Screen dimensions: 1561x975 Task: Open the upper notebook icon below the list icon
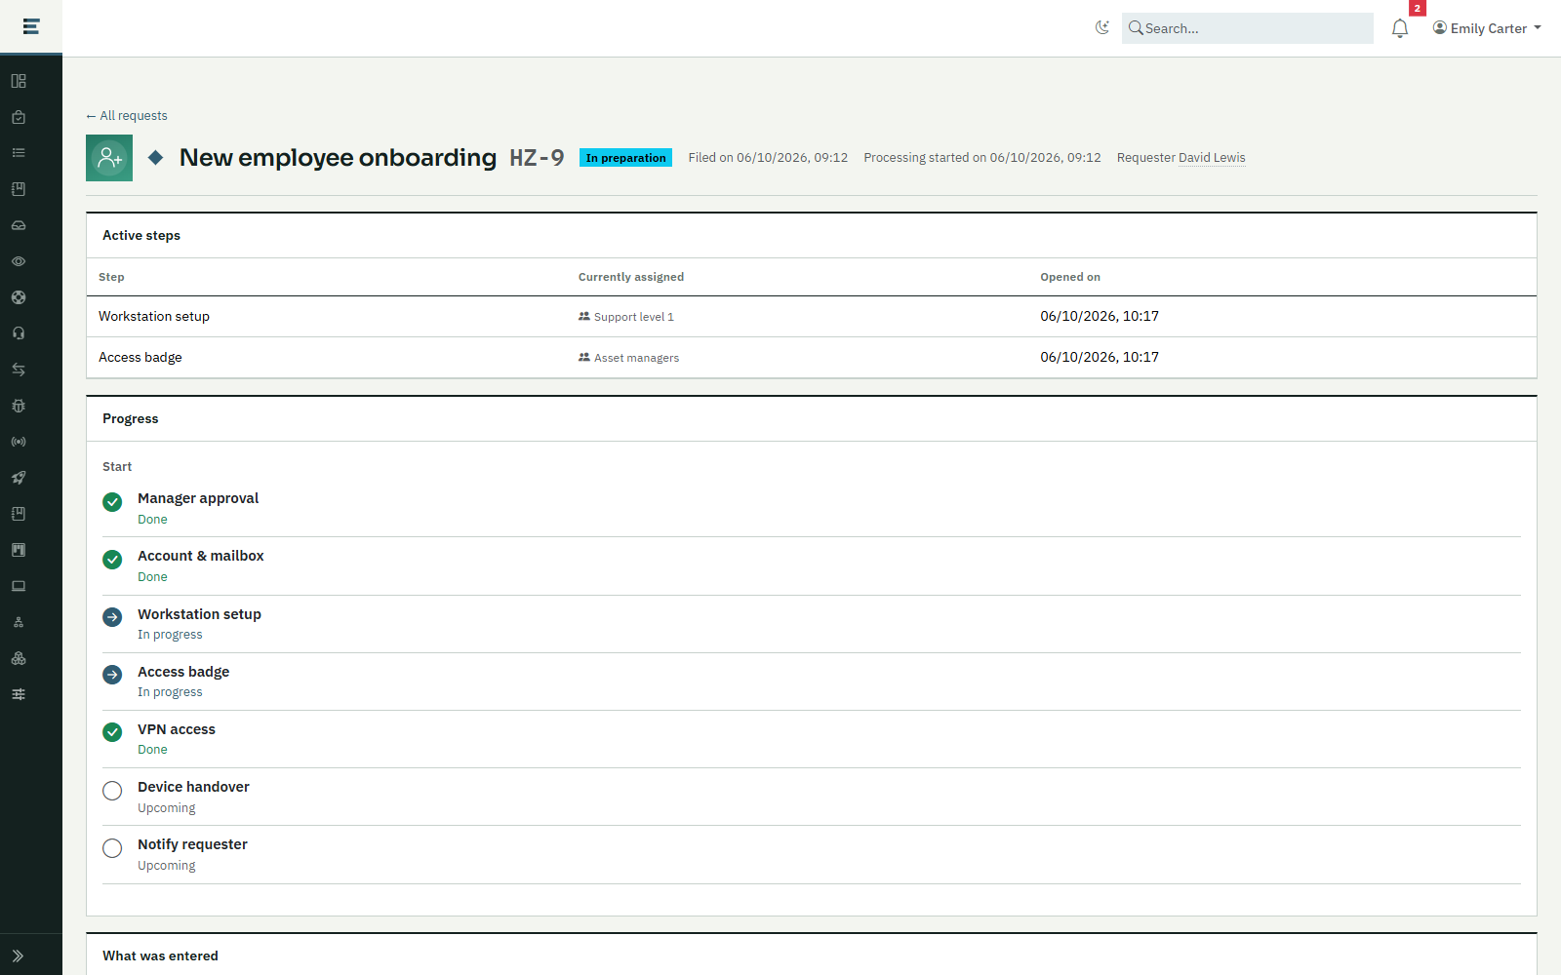click(19, 189)
